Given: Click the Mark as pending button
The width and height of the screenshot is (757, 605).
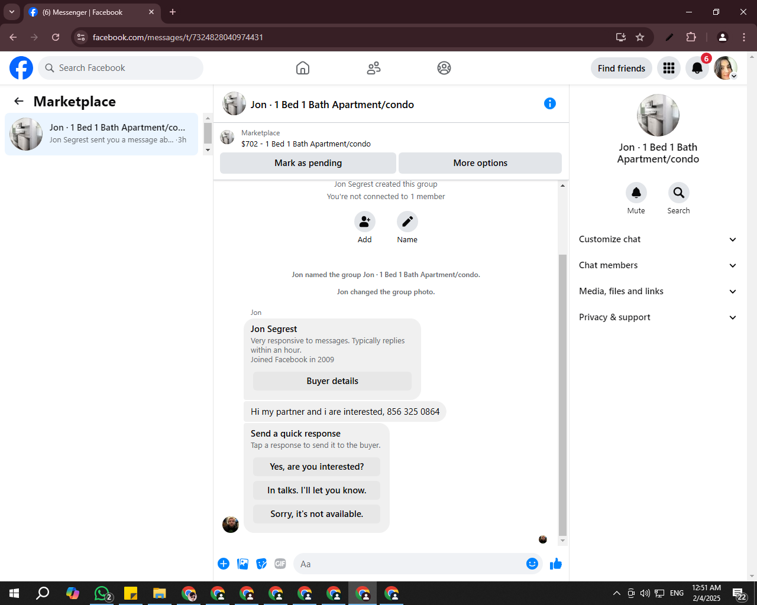Looking at the screenshot, I should [x=308, y=163].
